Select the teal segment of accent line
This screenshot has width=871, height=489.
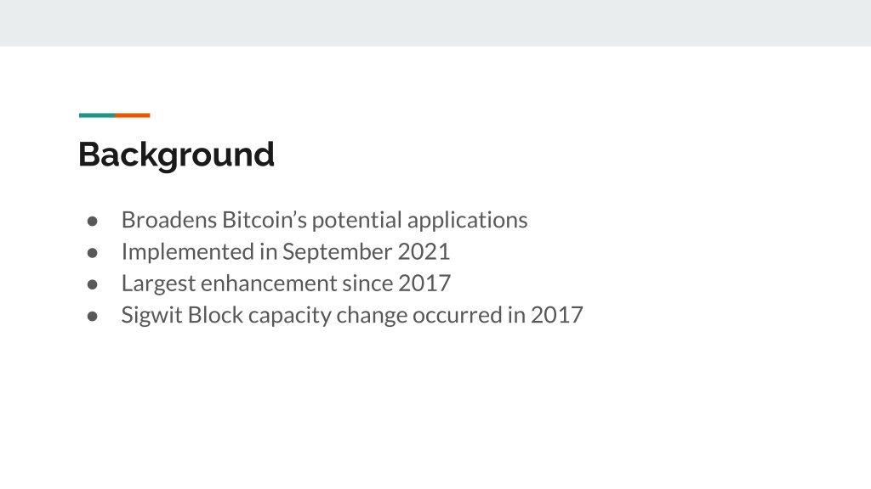click(97, 115)
